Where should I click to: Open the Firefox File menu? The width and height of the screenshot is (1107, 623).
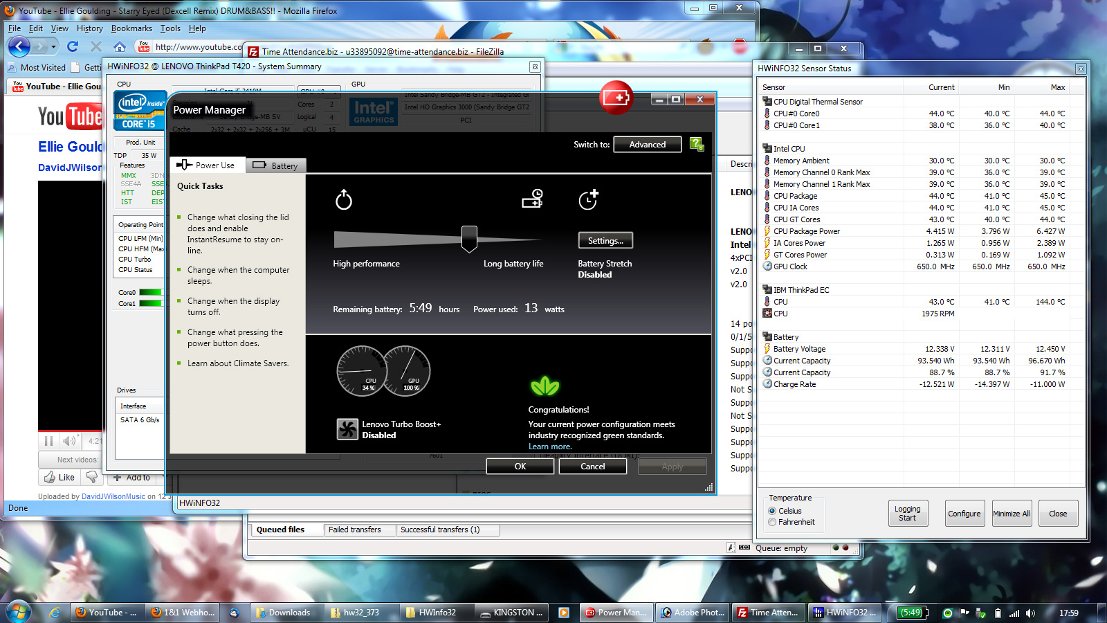click(x=15, y=28)
